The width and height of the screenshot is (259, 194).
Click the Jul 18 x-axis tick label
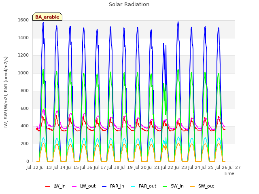[113, 167]
